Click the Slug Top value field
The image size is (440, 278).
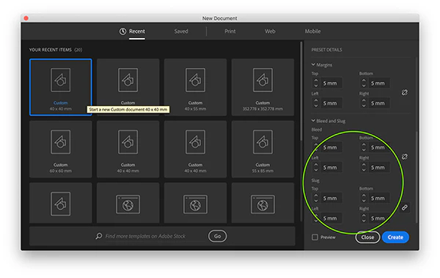pos(331,198)
